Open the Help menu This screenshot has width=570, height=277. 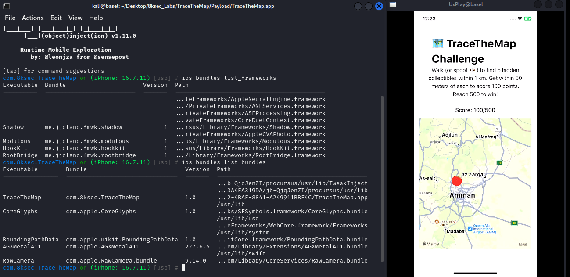(96, 18)
